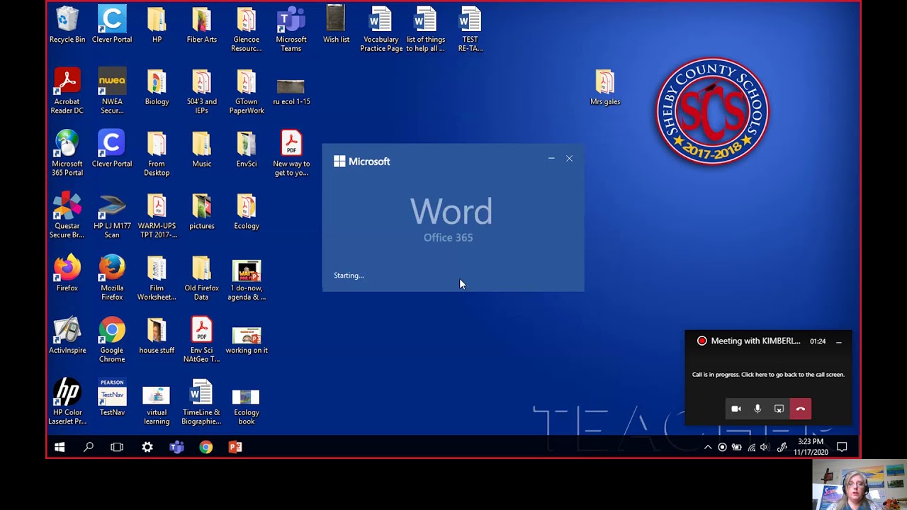Image resolution: width=907 pixels, height=510 pixels.
Task: Open the Fiber Arts folder
Action: click(202, 25)
